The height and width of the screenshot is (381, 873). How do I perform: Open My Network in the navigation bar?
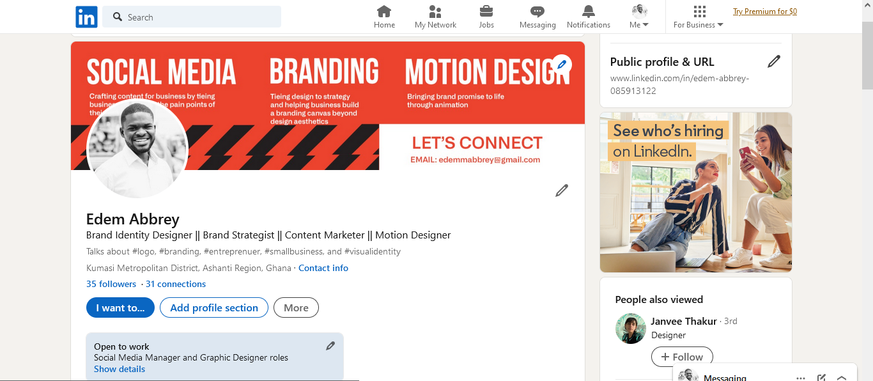point(435,17)
